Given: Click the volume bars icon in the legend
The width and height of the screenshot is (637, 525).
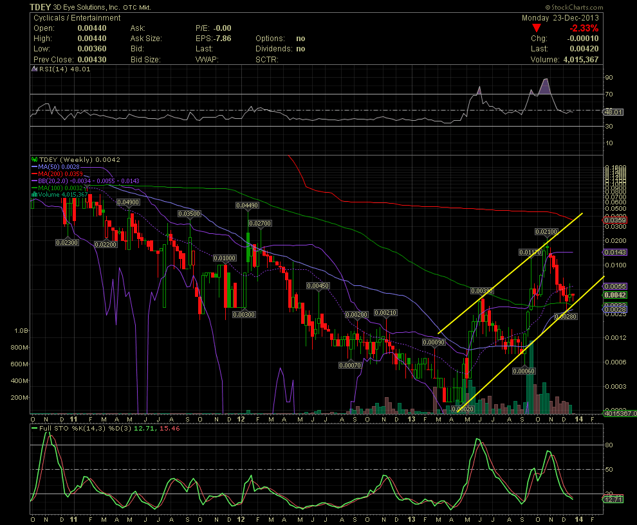Looking at the screenshot, I should click(35, 194).
